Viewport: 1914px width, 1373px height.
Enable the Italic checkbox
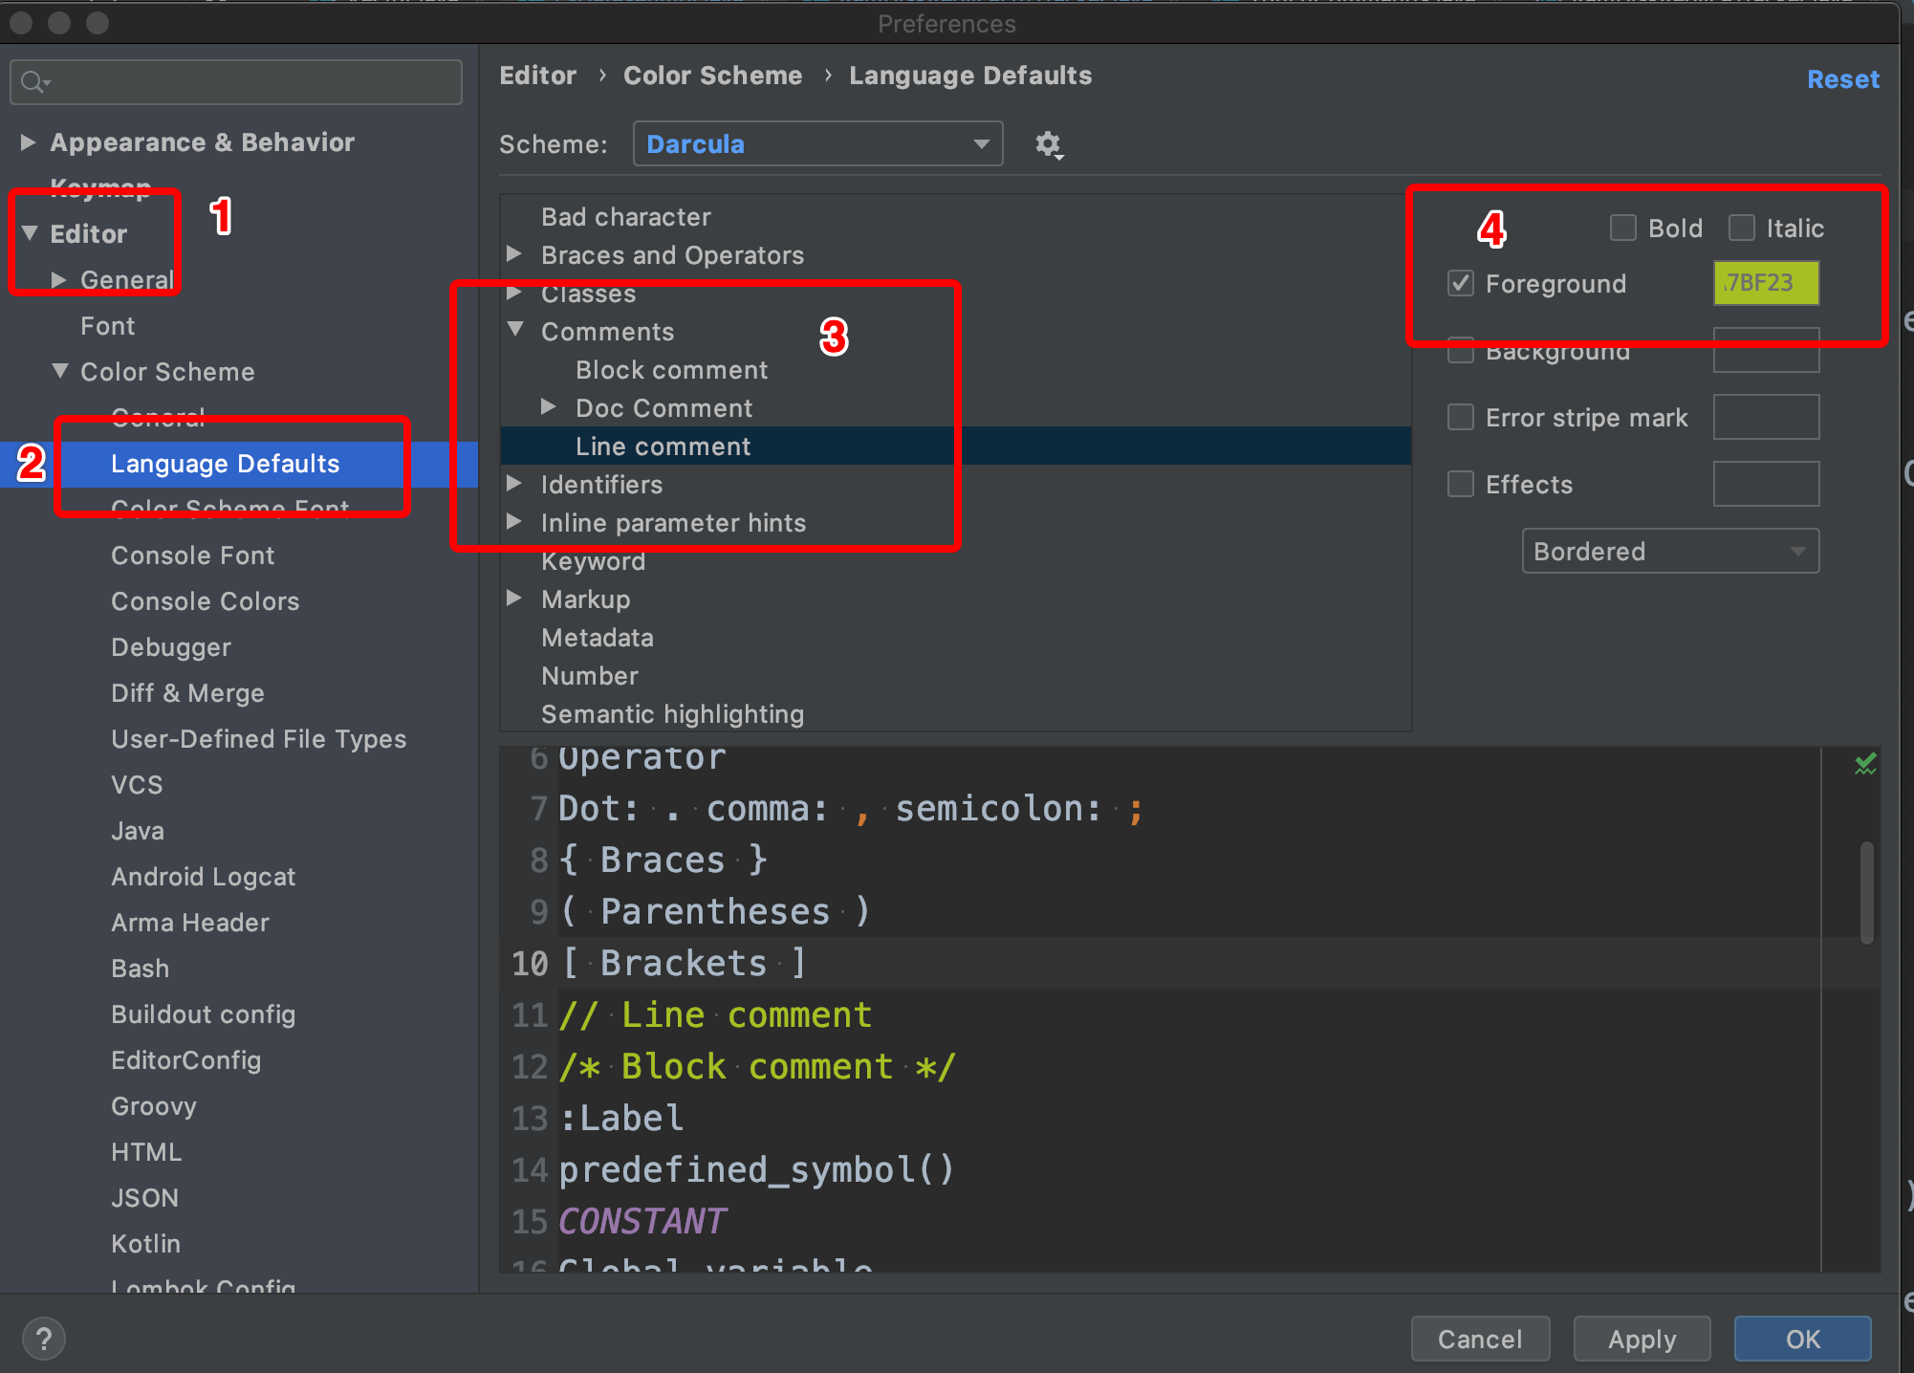(x=1741, y=228)
